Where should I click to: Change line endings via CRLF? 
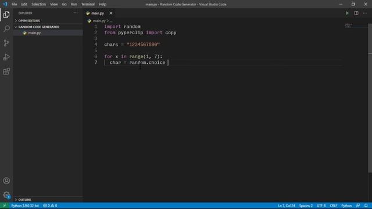click(x=333, y=206)
